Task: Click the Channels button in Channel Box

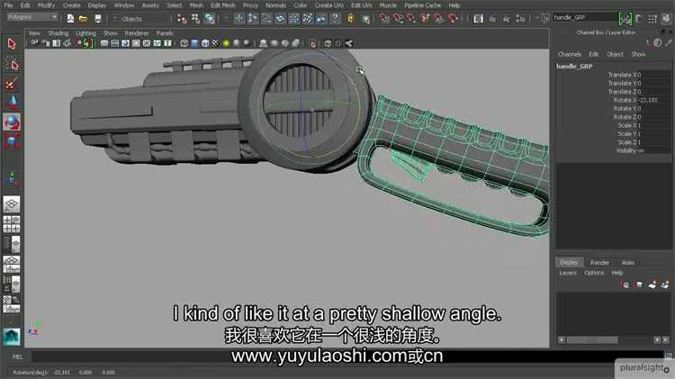Action: point(570,54)
